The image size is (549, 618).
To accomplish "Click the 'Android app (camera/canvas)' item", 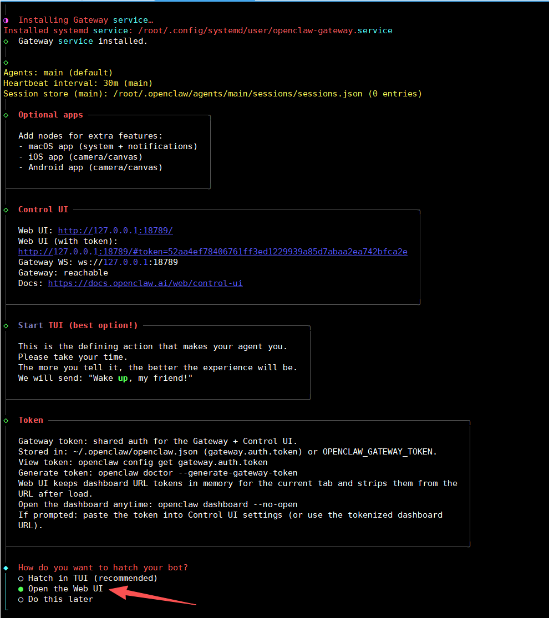I will [x=90, y=167].
